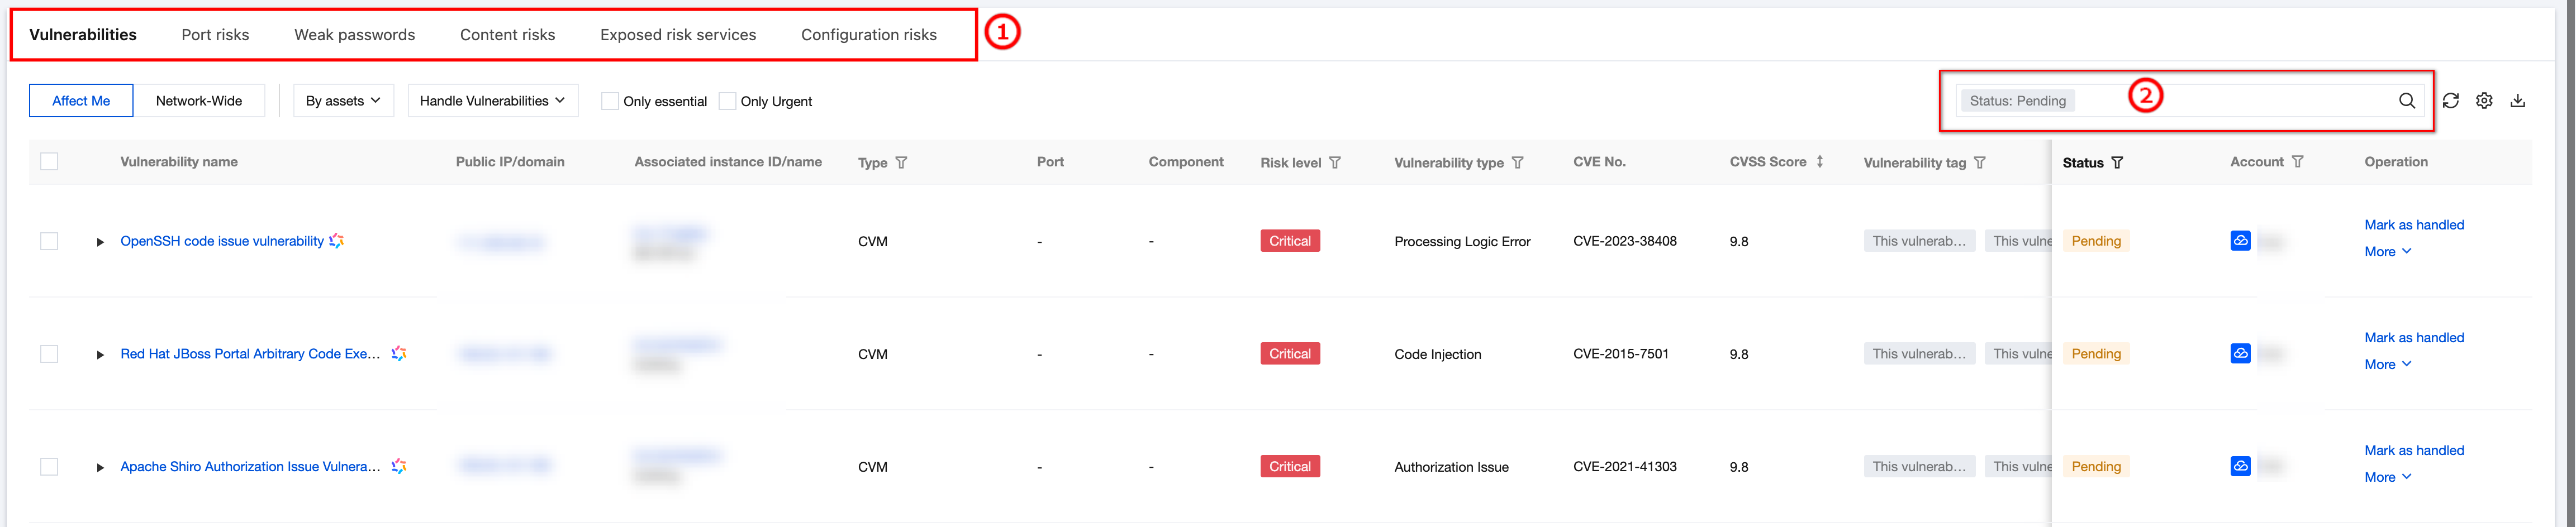Enable the Only essential checkbox
The height and width of the screenshot is (527, 2576).
click(610, 101)
